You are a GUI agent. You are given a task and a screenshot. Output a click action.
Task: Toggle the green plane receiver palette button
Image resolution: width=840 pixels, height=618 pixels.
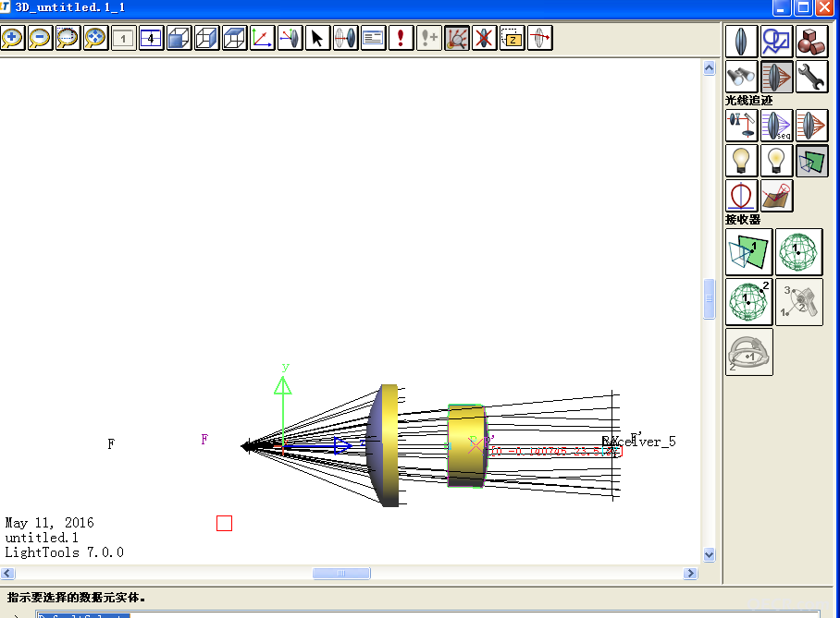coord(812,161)
